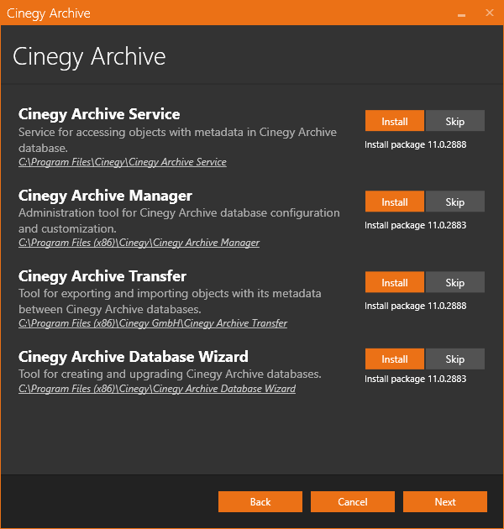Screen dimensions: 504x529
Task: Select the Cinegy Archive Service heading
Action: [99, 114]
